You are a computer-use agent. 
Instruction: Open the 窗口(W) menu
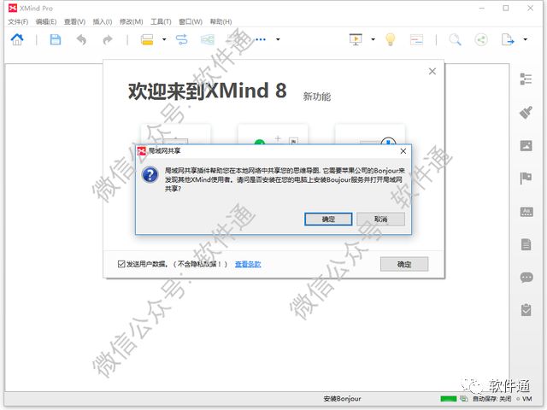click(x=191, y=21)
